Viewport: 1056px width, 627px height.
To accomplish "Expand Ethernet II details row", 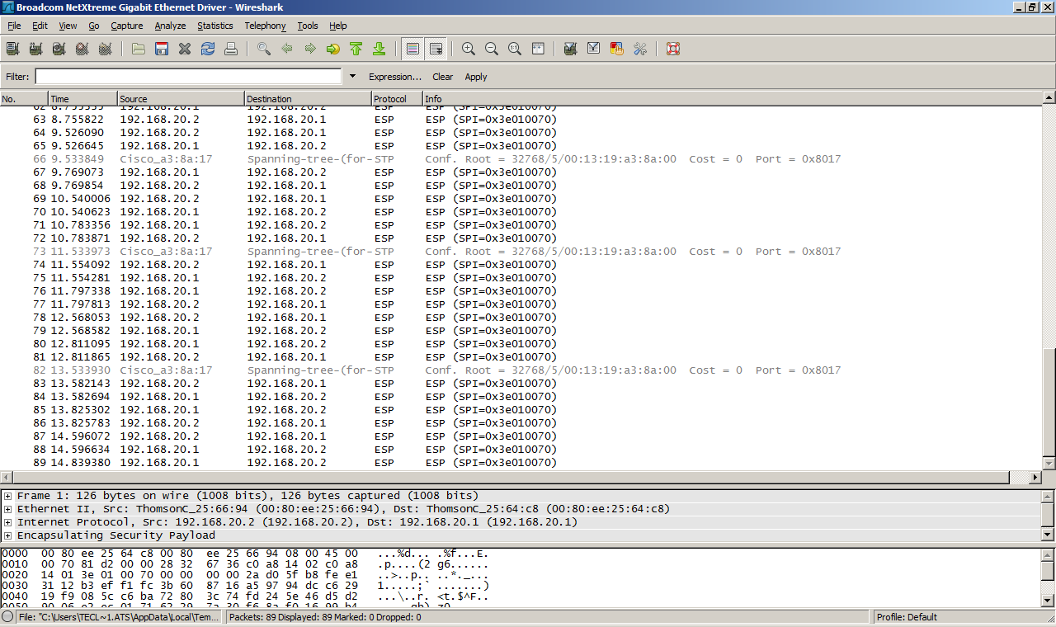I will point(7,509).
